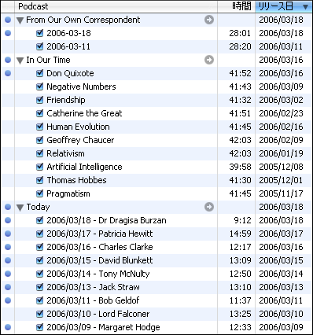Click blue dot for Patricia Hewitt episode
The image size is (313, 335).
click(8, 234)
